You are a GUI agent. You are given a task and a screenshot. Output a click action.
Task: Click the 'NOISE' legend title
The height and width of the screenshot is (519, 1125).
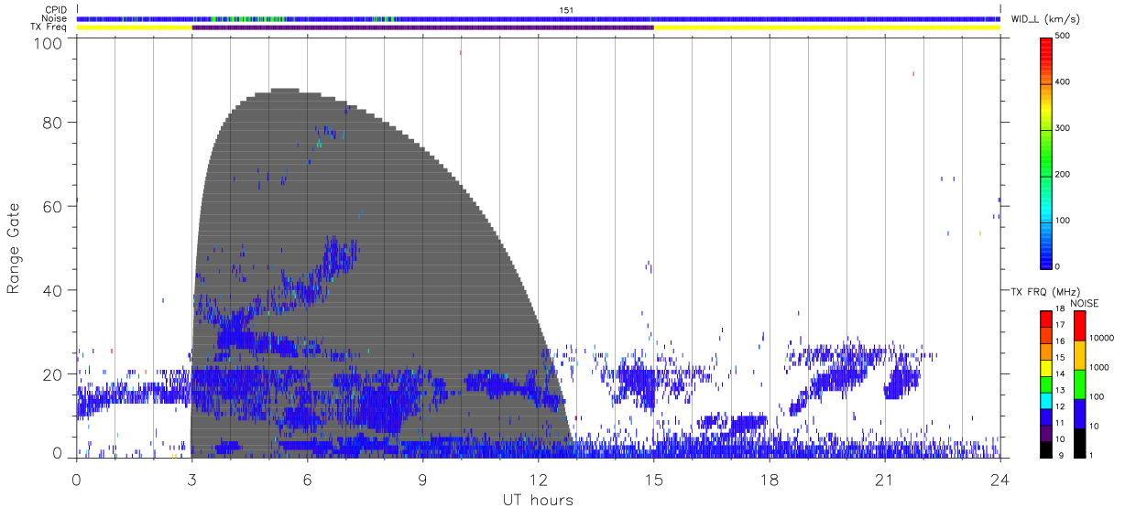pyautogui.click(x=1085, y=303)
